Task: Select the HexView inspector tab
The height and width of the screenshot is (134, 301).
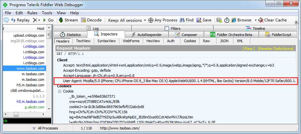Action: (x=153, y=41)
